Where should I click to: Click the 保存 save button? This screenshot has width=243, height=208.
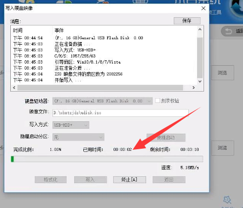coord(187,20)
